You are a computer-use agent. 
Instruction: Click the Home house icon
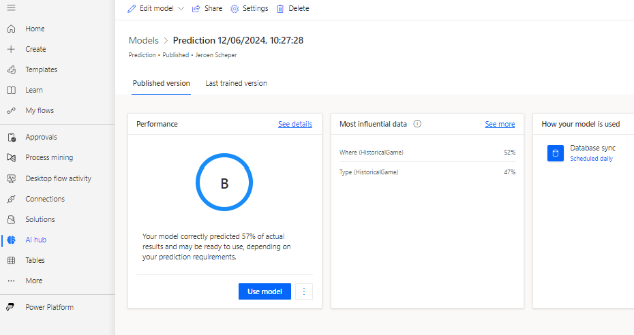(12, 29)
